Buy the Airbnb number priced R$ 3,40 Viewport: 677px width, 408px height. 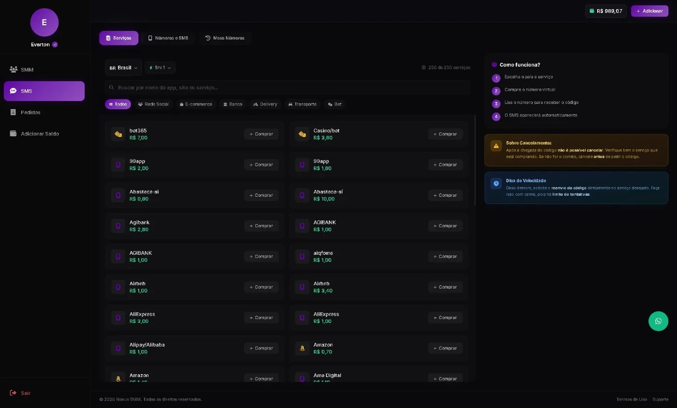(445, 287)
